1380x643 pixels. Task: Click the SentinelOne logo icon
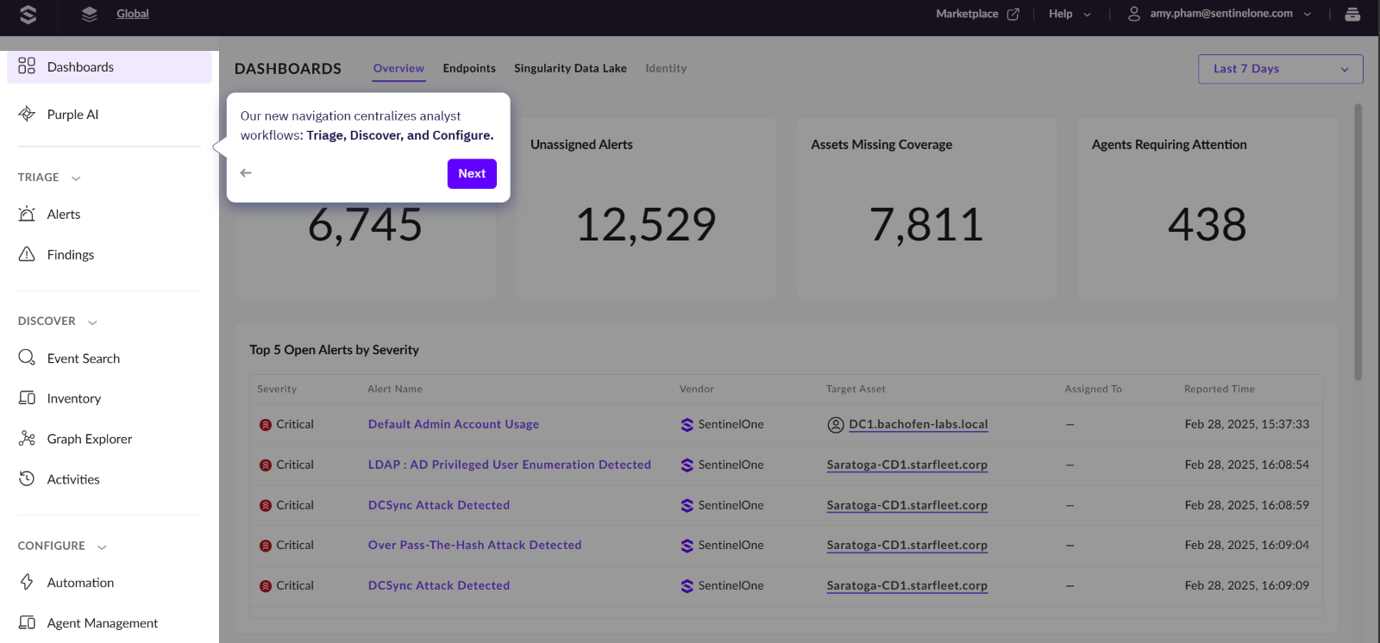pyautogui.click(x=28, y=14)
